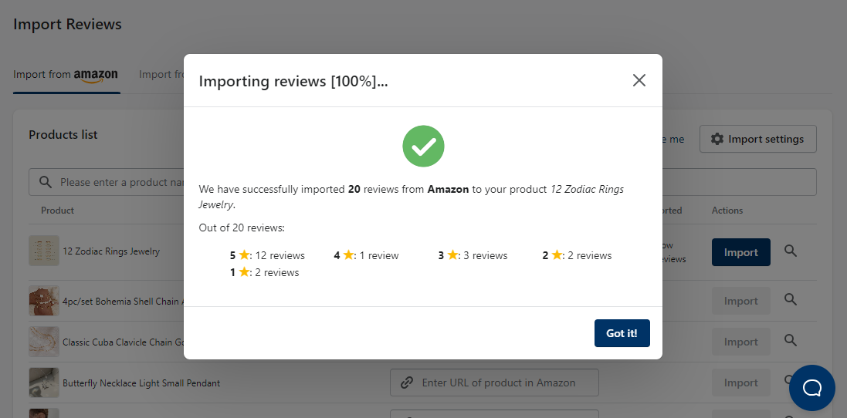This screenshot has width=847, height=418.
Task: Click the 3 star 3 reviews entry
Action: click(x=473, y=255)
